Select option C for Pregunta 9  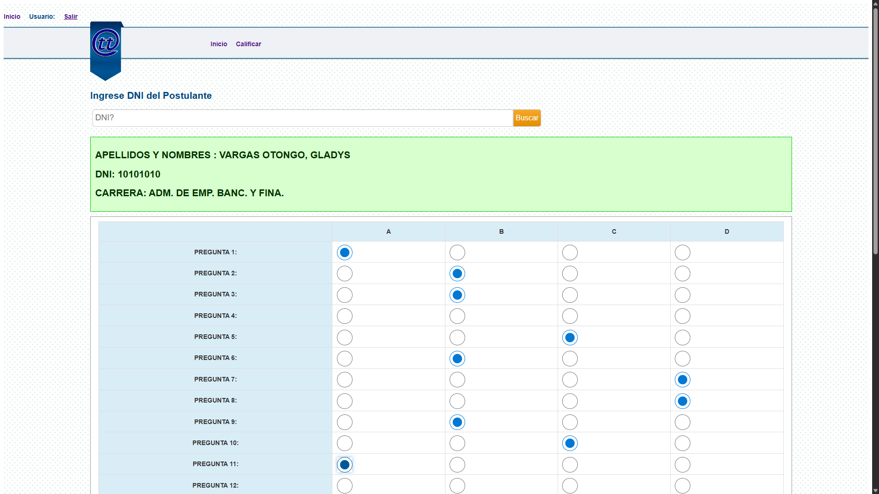570,422
